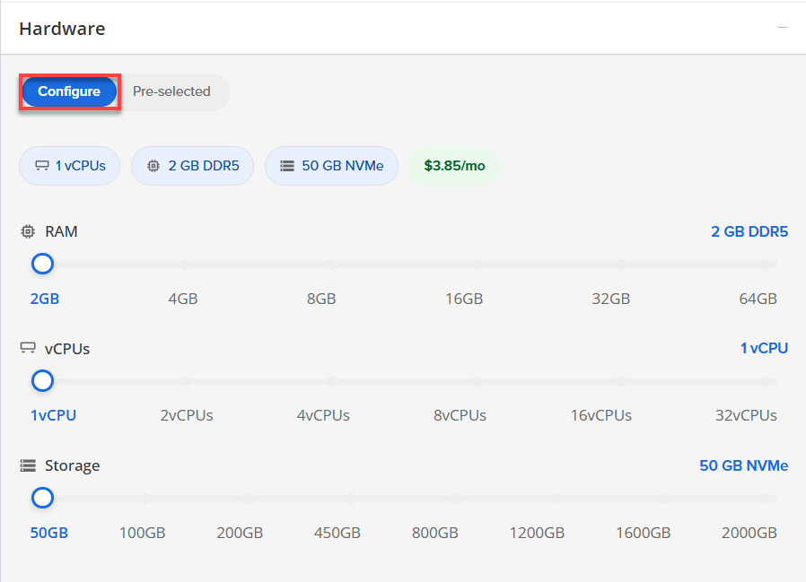Set Storage slider to 1200GB
The image size is (806, 582).
558,498
